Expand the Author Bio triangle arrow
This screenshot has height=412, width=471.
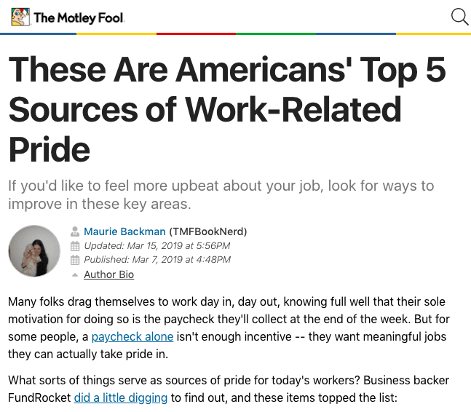pyautogui.click(x=75, y=274)
